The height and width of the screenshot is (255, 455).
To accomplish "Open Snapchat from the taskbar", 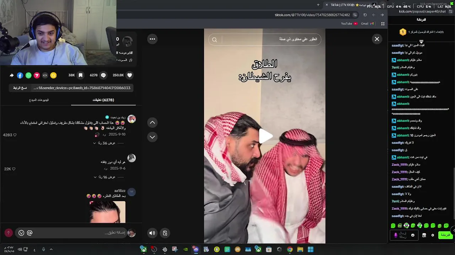I will click(x=217, y=249).
